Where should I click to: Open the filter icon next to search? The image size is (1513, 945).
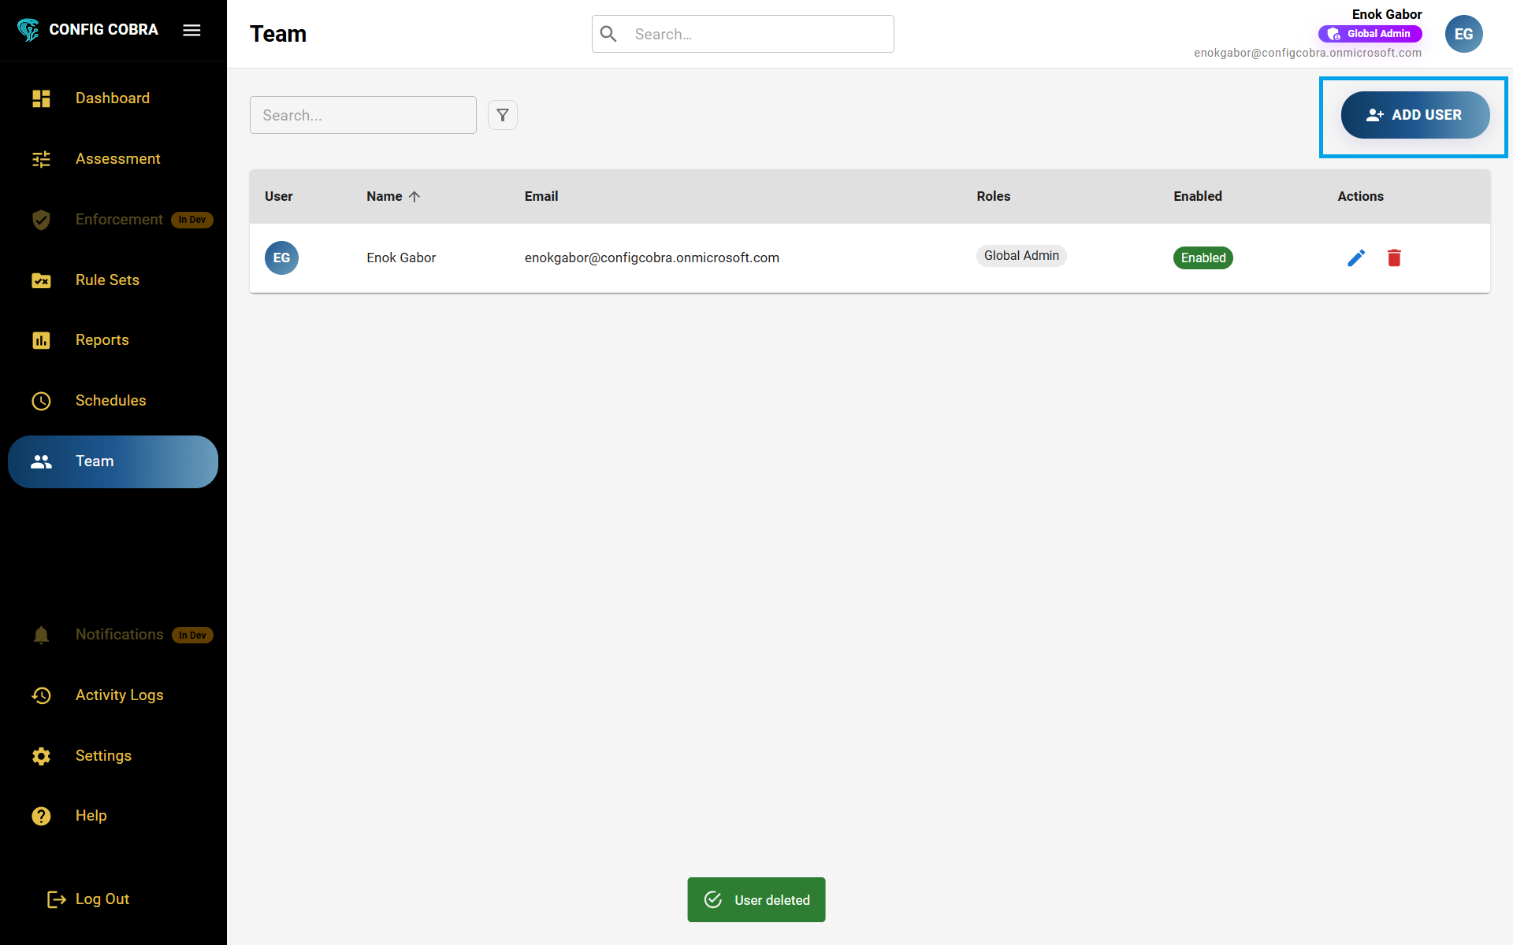(503, 115)
